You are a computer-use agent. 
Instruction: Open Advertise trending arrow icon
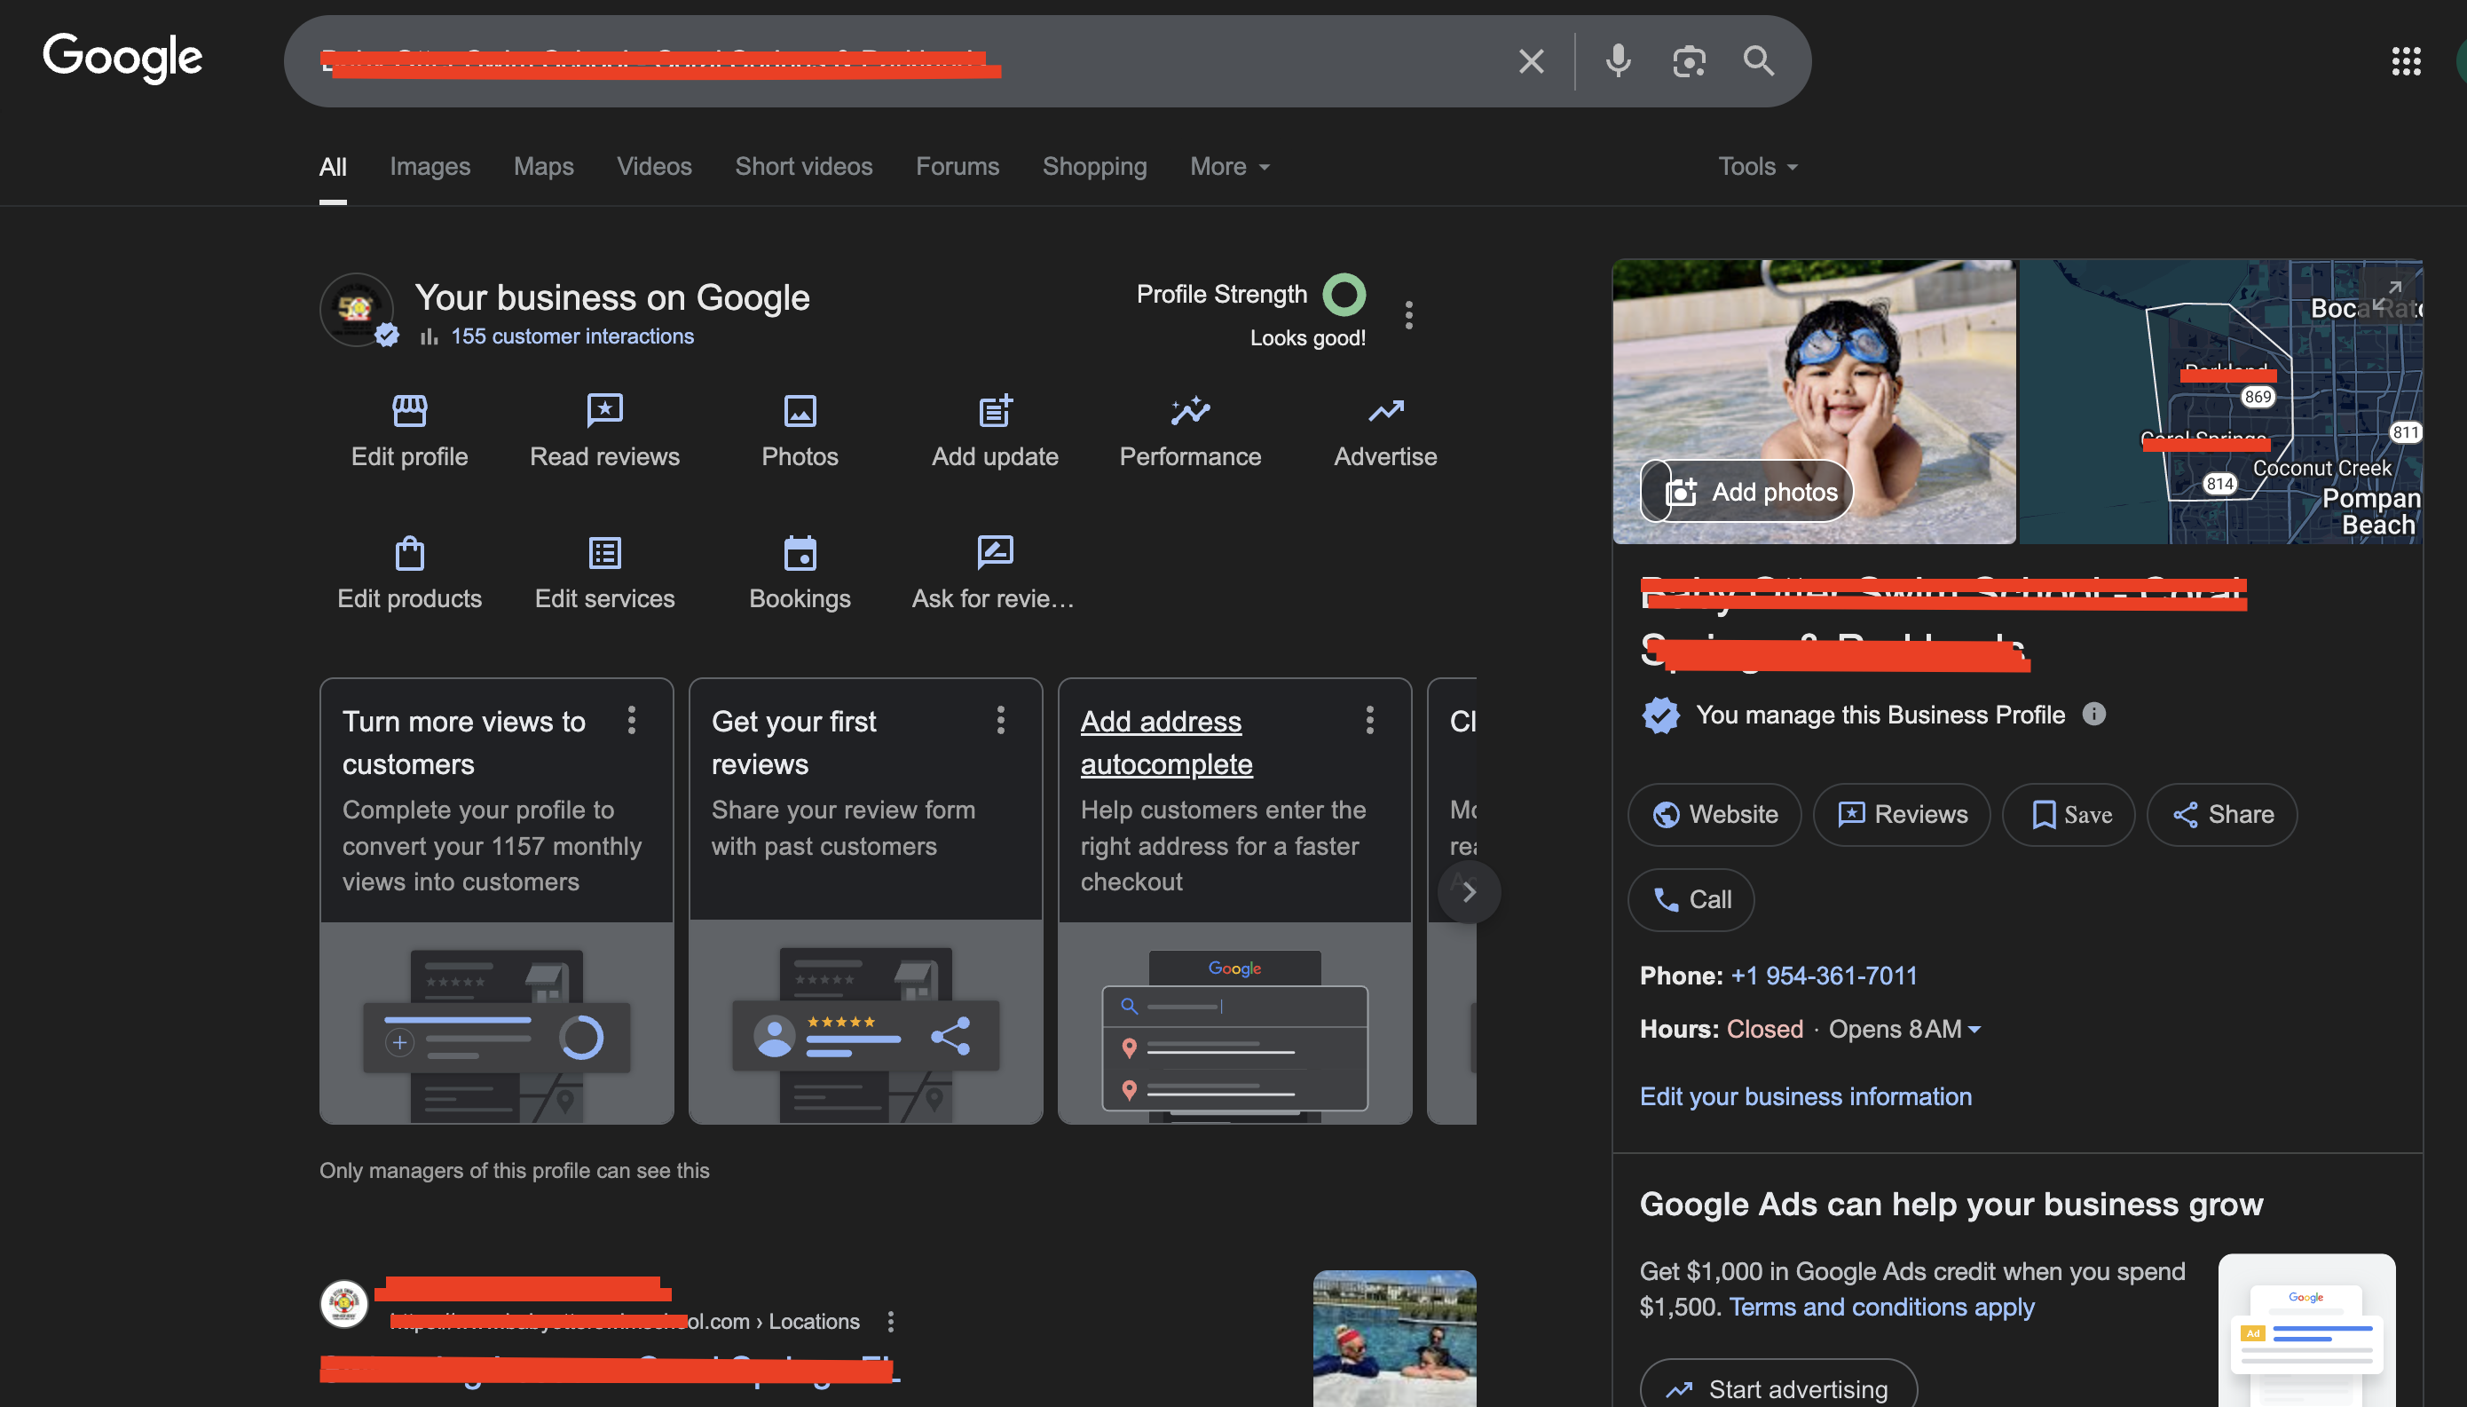[1385, 411]
